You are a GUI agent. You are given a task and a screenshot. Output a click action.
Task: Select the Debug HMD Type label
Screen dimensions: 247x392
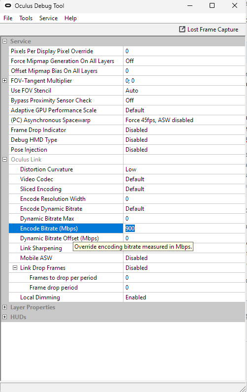(34, 140)
